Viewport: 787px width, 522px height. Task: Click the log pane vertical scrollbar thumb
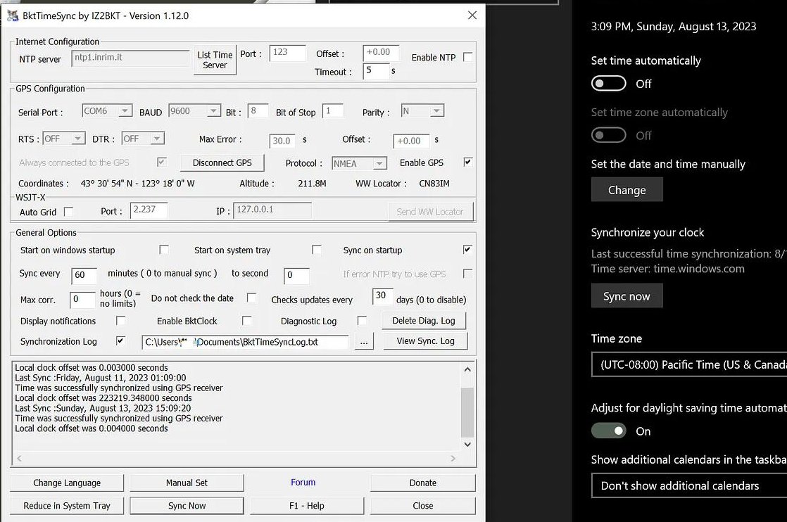[467, 412]
